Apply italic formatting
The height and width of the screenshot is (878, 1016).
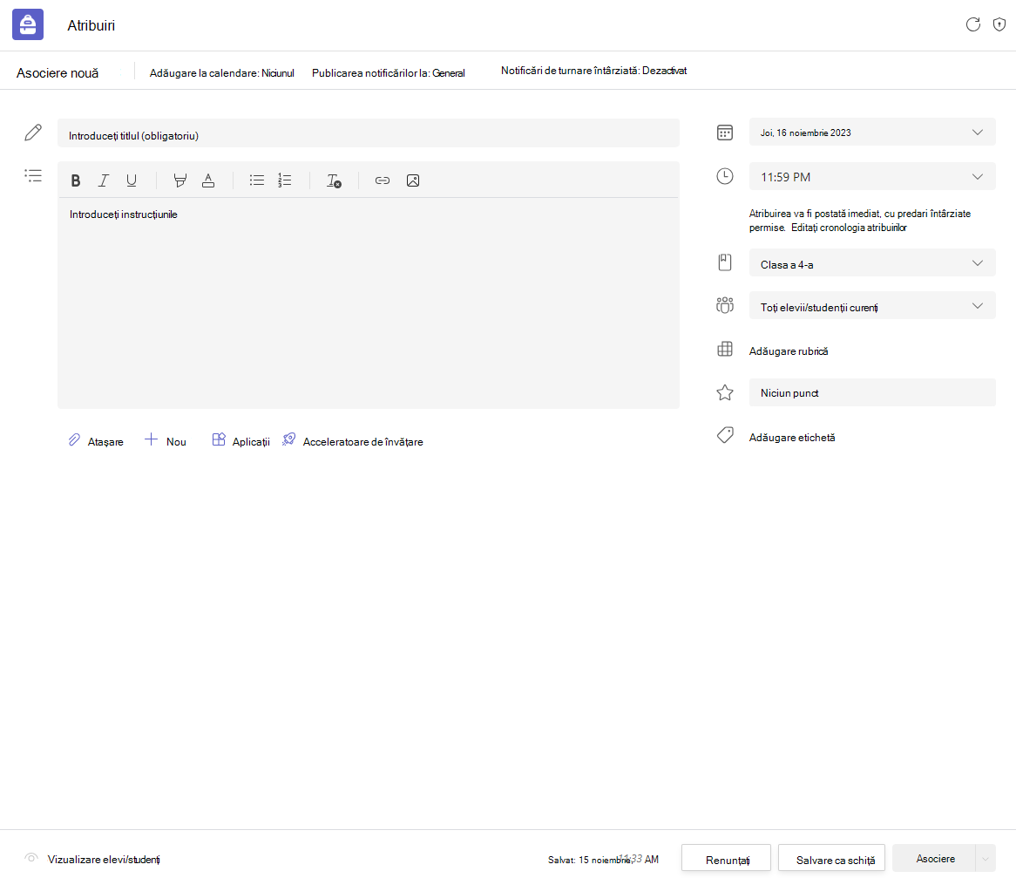(x=104, y=180)
